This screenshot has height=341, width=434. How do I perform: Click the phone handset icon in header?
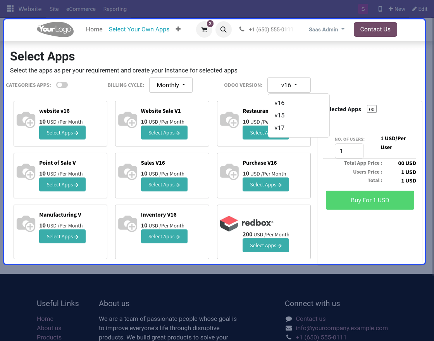point(242,29)
